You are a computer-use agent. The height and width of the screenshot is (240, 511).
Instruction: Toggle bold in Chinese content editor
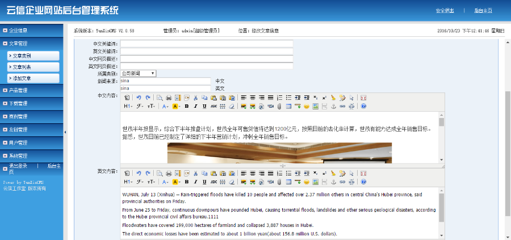[186, 106]
